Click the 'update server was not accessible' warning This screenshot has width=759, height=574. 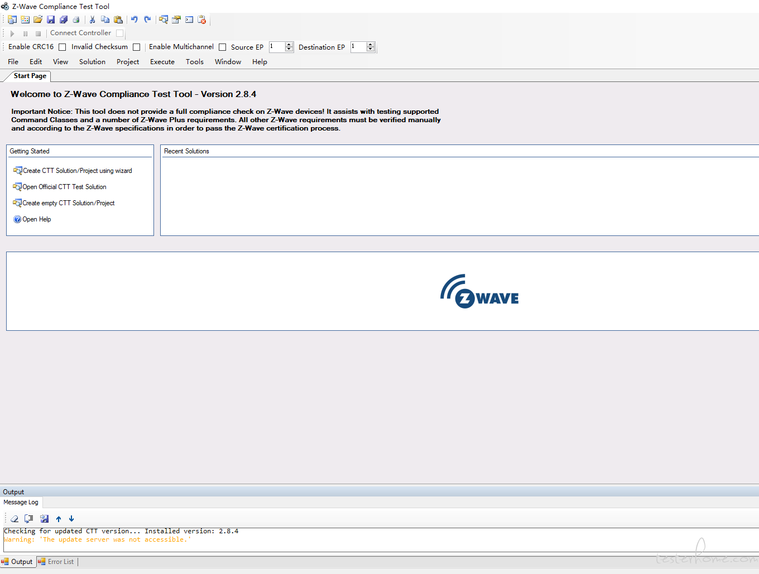(x=97, y=540)
